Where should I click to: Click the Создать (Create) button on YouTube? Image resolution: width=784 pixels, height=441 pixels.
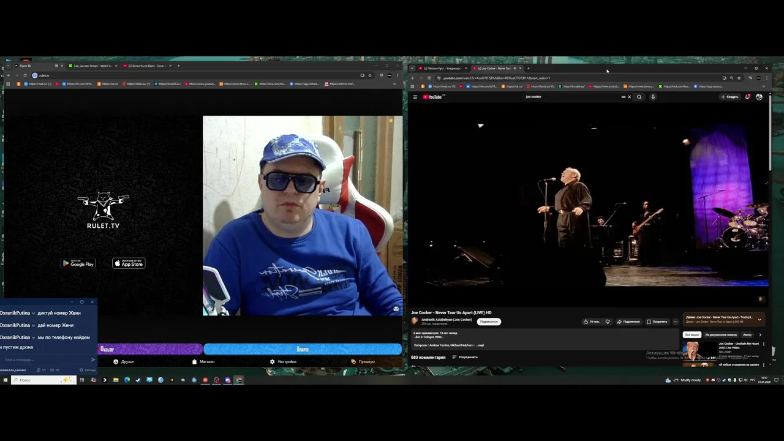pyautogui.click(x=729, y=97)
